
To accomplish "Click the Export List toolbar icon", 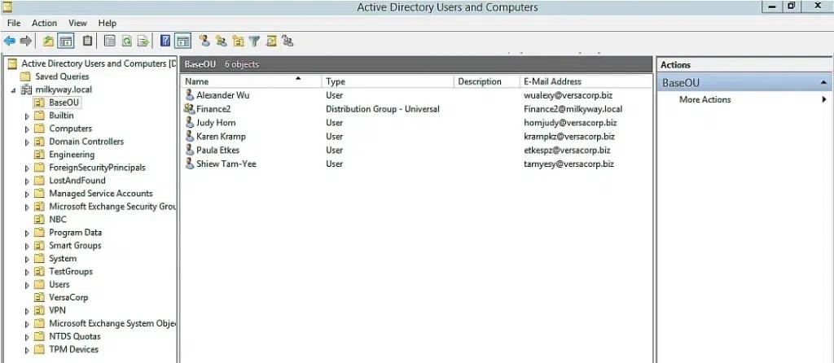I will 143,41.
